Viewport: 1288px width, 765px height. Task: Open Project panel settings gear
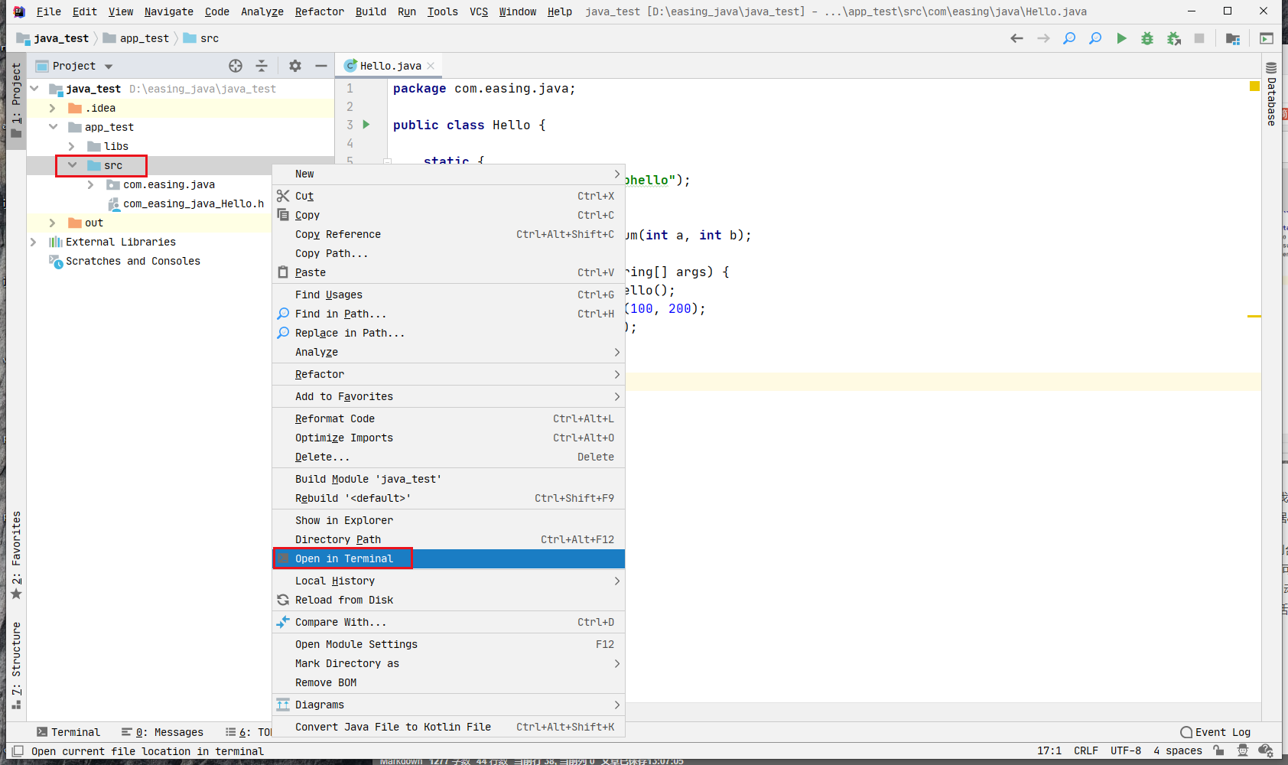(295, 66)
